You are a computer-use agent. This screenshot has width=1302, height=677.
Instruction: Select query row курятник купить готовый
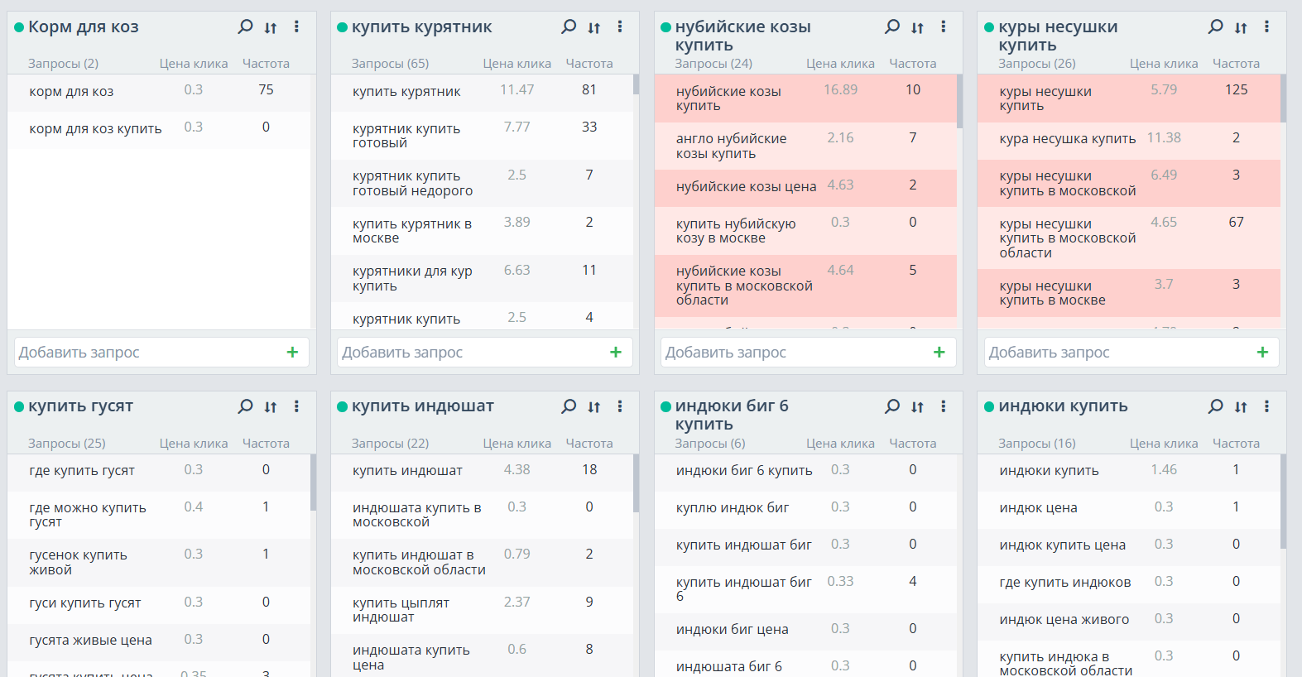point(406,136)
